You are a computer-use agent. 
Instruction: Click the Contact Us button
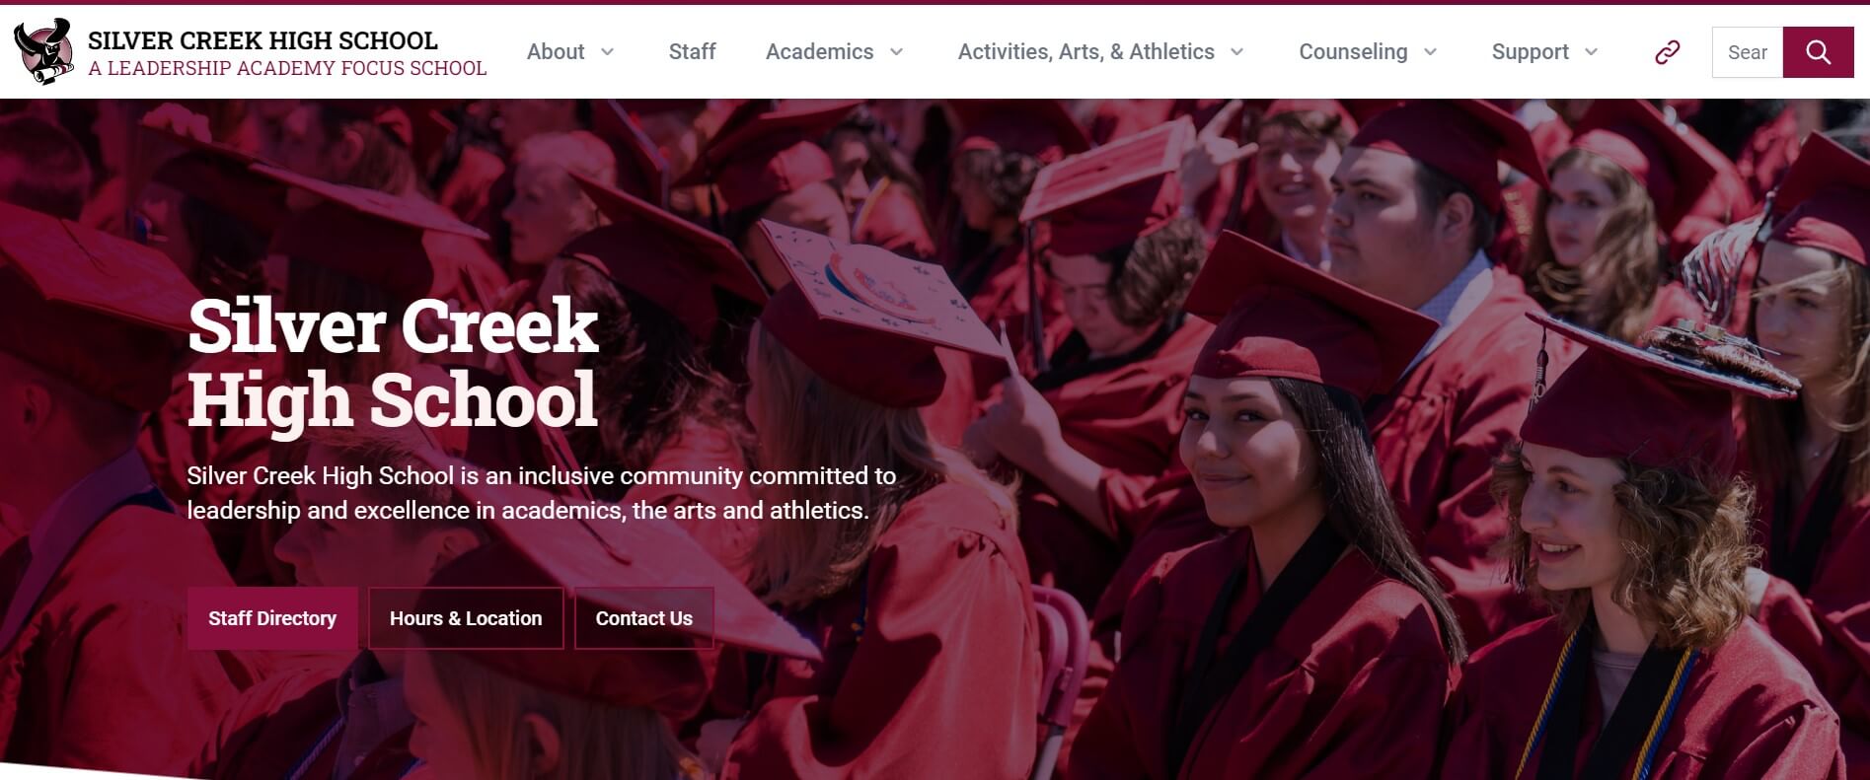coord(644,618)
